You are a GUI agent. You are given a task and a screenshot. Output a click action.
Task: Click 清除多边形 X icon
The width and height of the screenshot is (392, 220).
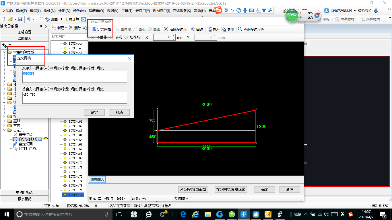(166, 29)
